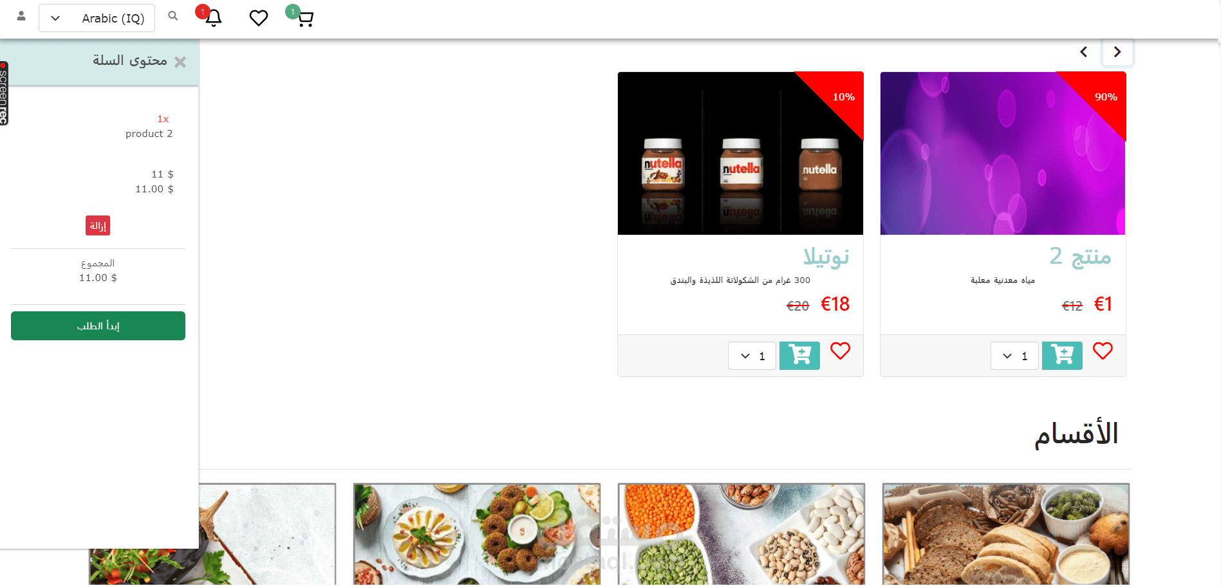The width and height of the screenshot is (1221, 586).
Task: Toggle favorite heart on Nutella card
Action: pyautogui.click(x=840, y=351)
